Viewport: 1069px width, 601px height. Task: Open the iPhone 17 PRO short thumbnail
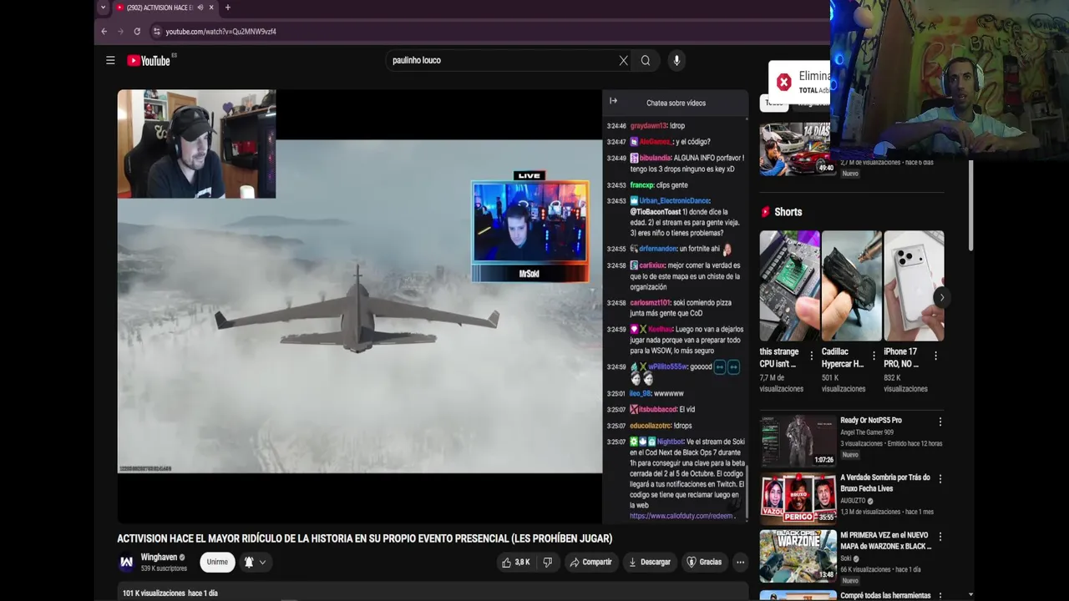point(914,285)
